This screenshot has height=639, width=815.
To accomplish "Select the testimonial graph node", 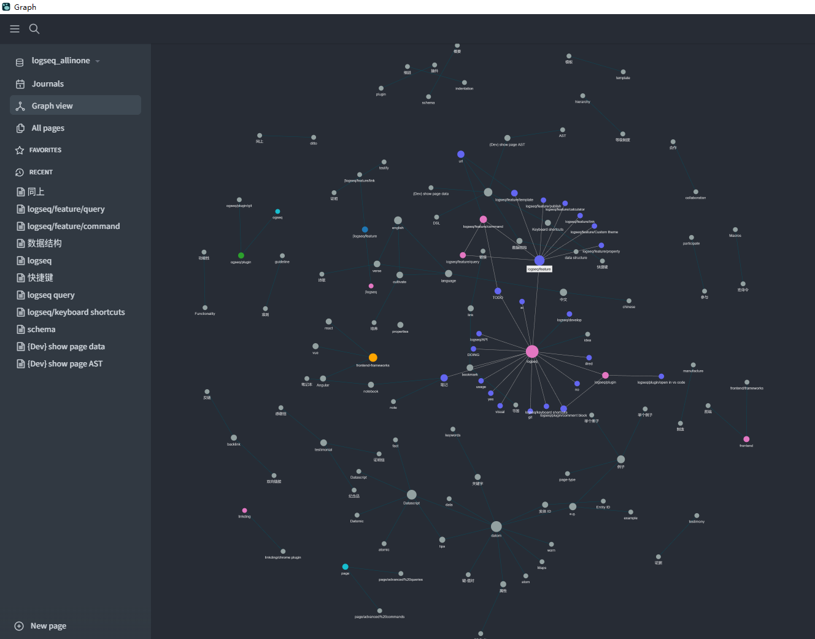I will pos(323,443).
